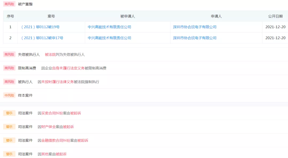Image resolution: width=288 pixels, height=158 pixels.
Task: Click the 警示 badge in the 金融借款合同纠纷 row
Action: tap(9, 140)
